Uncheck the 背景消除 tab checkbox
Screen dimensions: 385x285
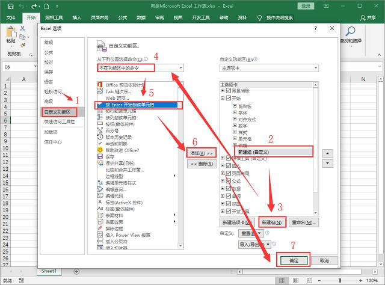click(x=229, y=91)
